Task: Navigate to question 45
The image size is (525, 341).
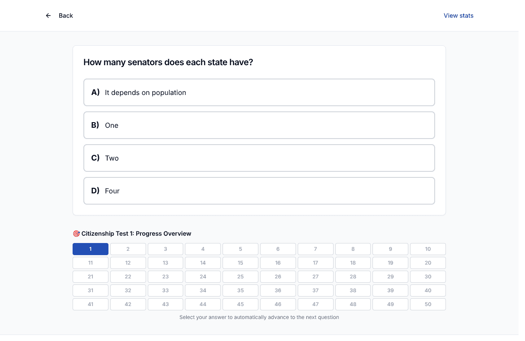Action: click(240, 304)
